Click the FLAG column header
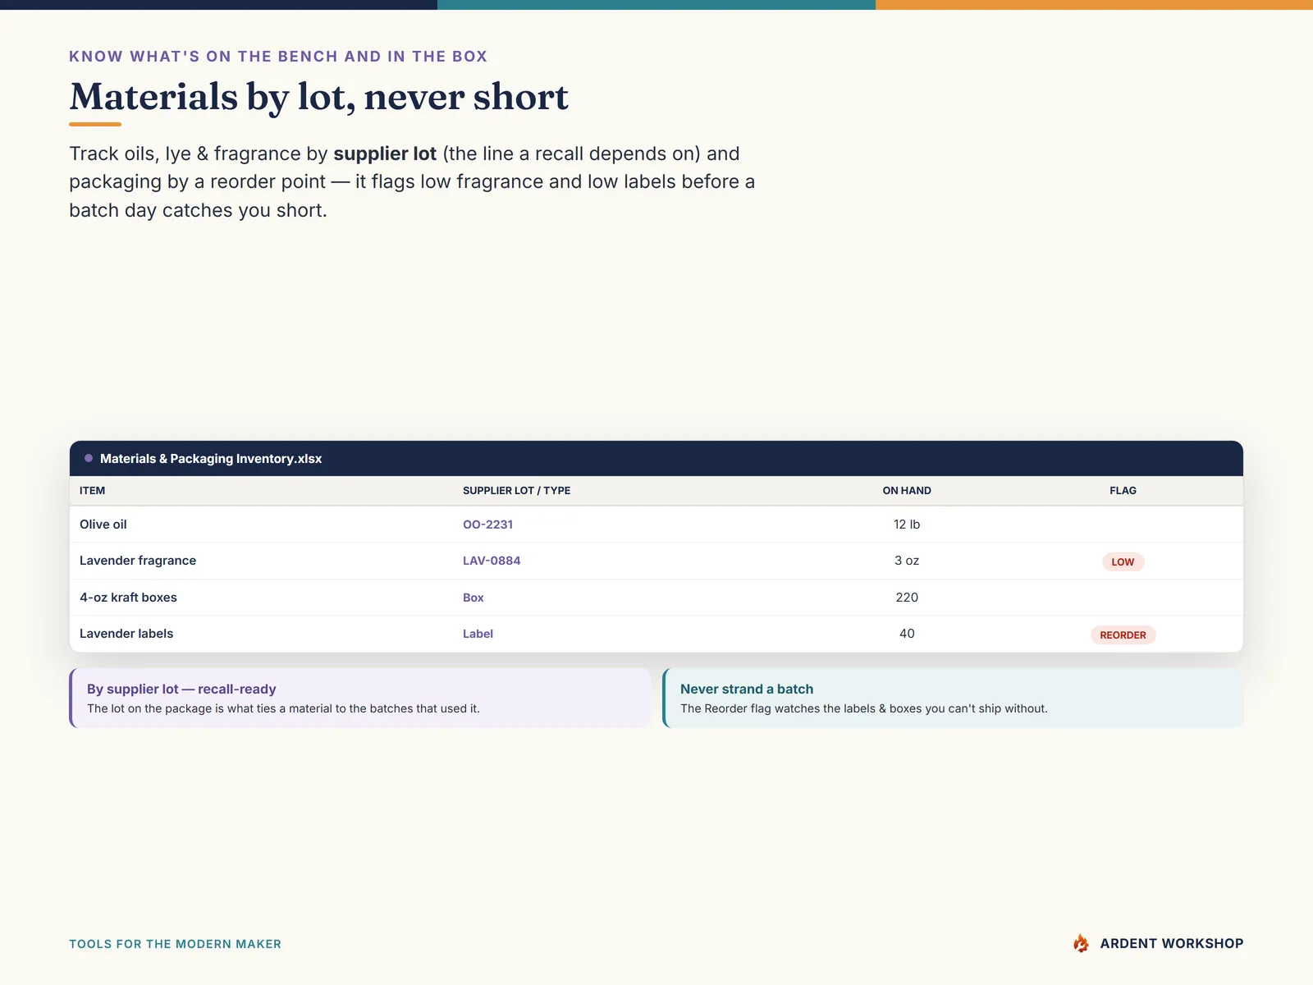The height and width of the screenshot is (985, 1313). pos(1123,491)
